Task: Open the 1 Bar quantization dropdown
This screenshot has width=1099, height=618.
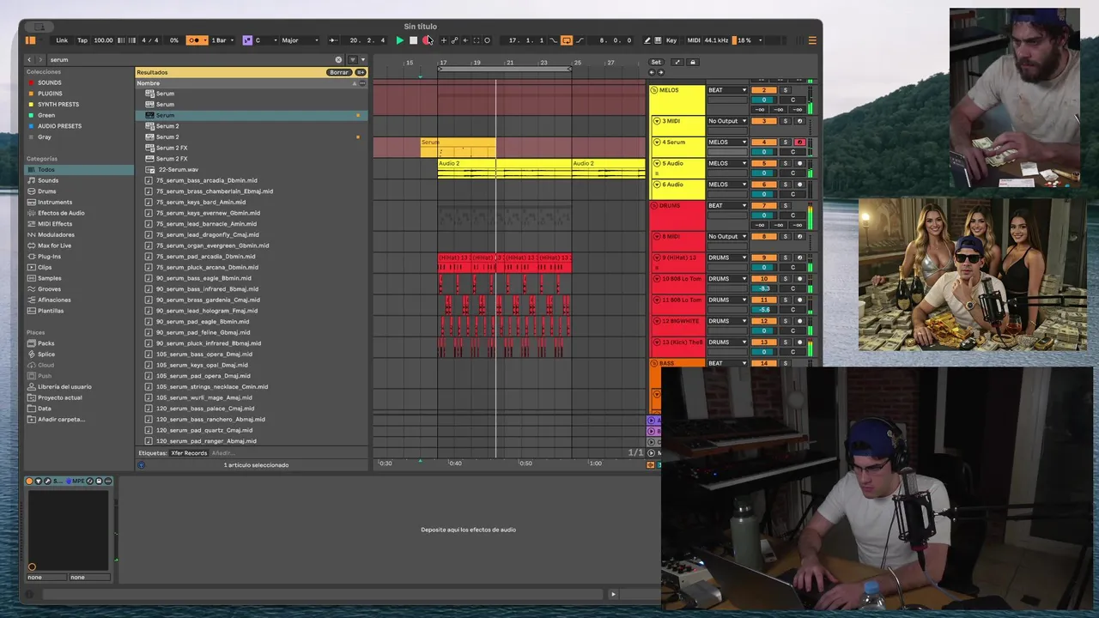Action: pos(222,40)
